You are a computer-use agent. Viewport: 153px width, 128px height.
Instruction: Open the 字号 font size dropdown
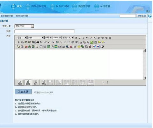pos(48,38)
